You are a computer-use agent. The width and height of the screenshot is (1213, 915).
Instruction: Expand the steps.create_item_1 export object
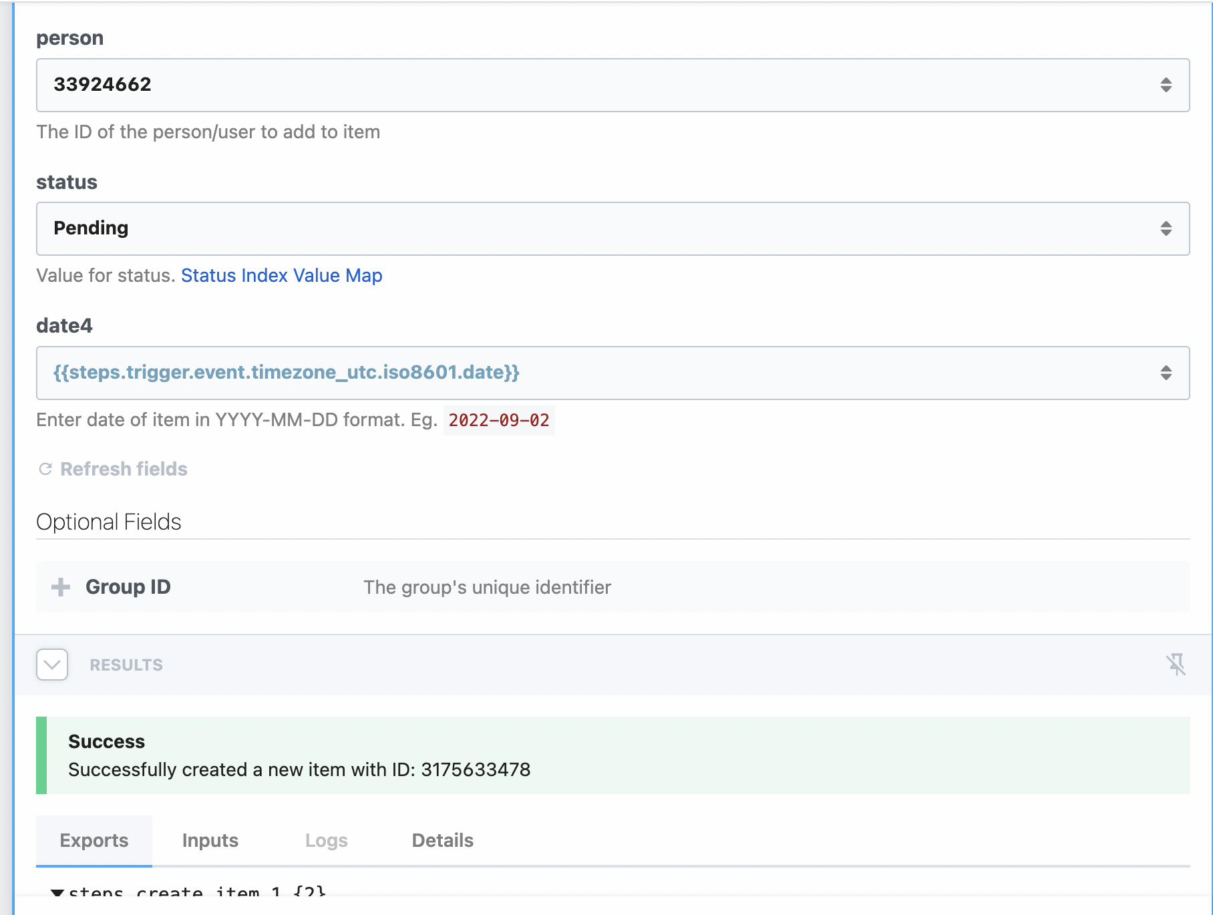click(x=59, y=893)
